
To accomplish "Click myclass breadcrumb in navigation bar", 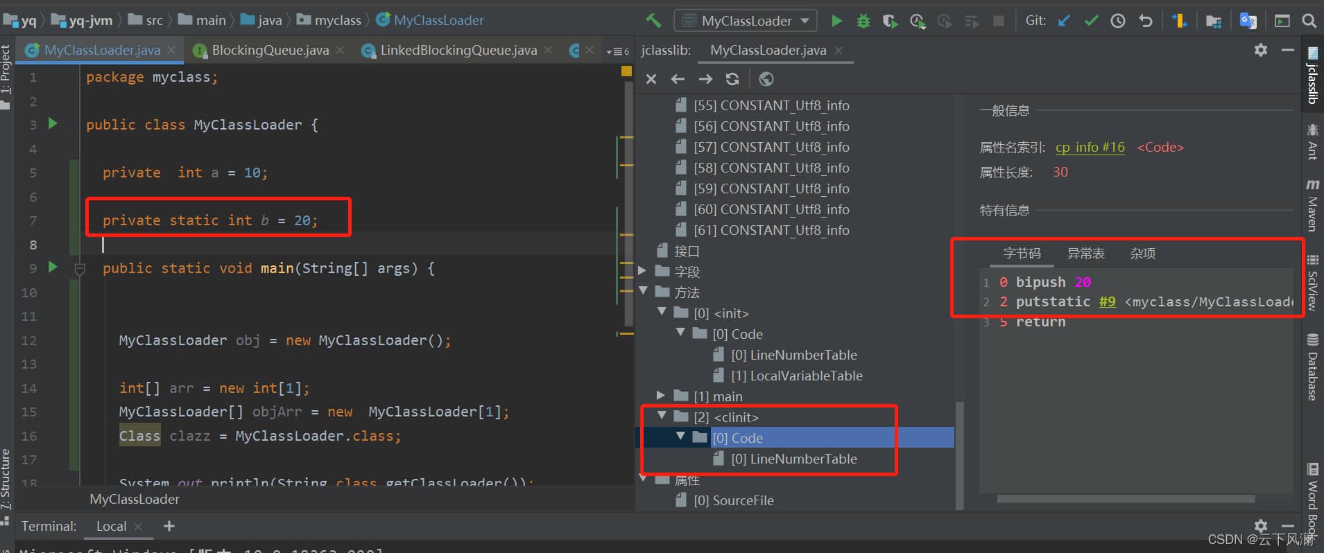I will tap(329, 21).
